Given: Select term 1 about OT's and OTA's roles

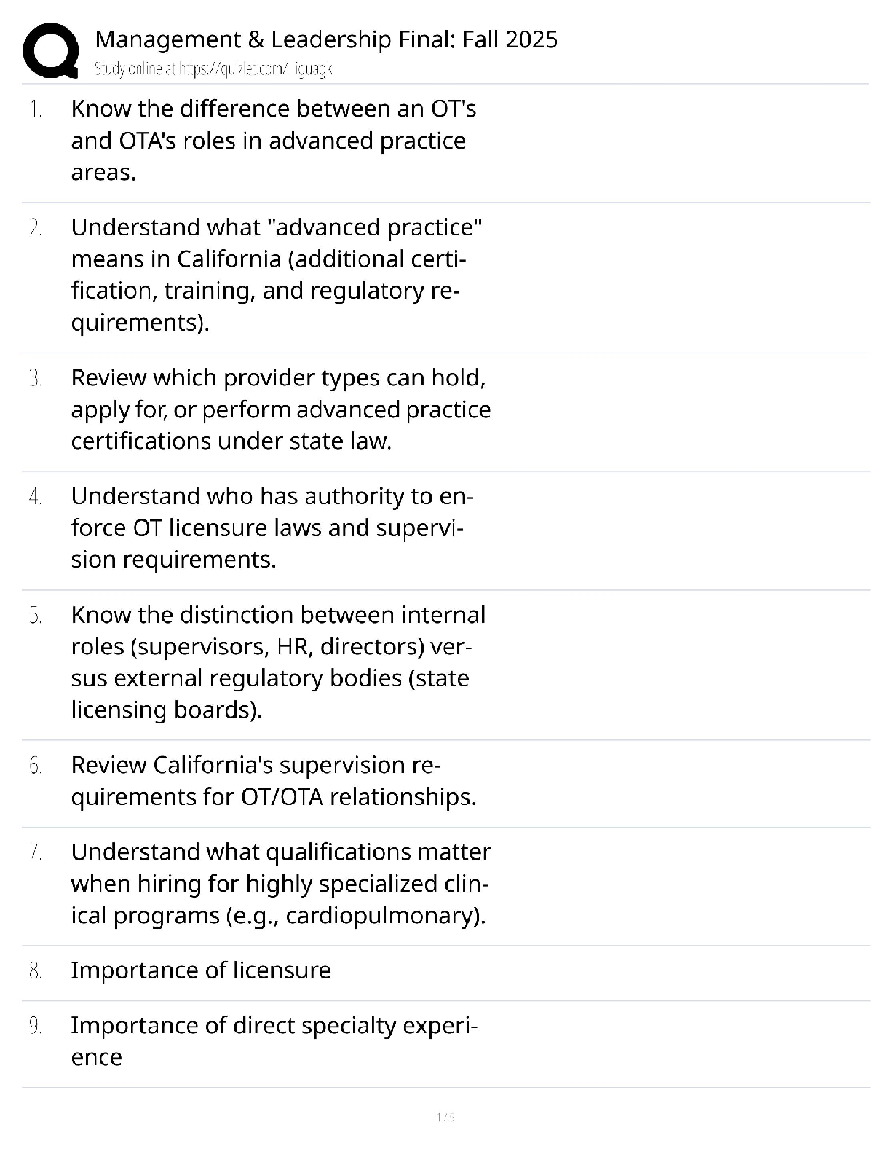Looking at the screenshot, I should [273, 141].
